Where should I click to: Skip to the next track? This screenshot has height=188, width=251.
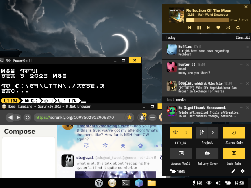[209, 28]
